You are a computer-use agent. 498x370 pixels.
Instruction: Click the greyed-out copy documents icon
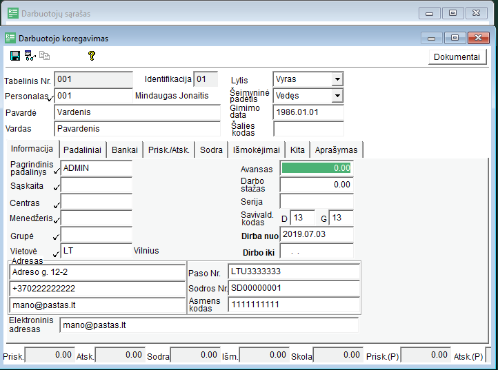[x=44, y=56]
